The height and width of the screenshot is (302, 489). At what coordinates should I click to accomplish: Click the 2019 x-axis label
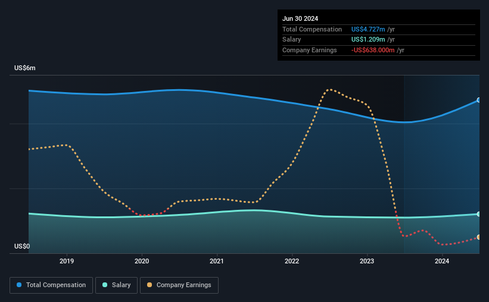pos(67,261)
